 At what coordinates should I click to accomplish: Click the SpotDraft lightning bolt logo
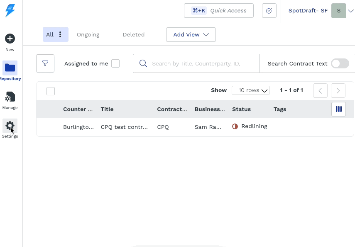pos(10,11)
